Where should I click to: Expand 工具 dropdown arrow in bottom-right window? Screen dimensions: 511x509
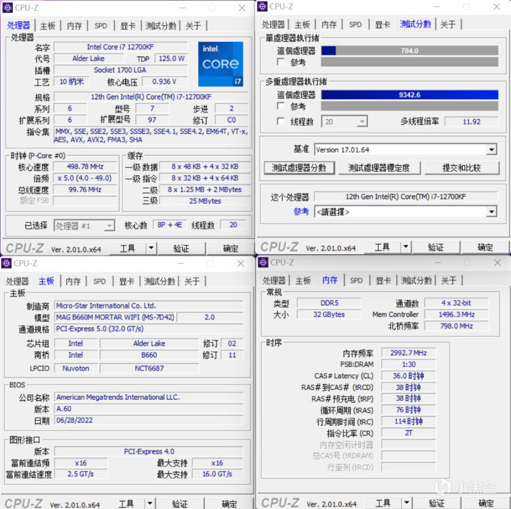click(406, 503)
